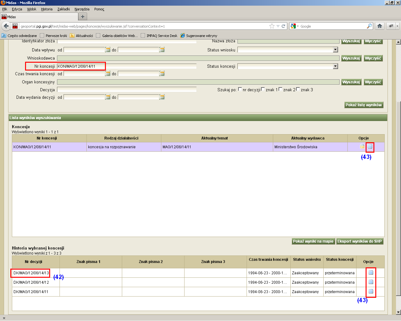The width and height of the screenshot is (401, 321).
Task: Click the search magnifier in Google box
Action: point(369,26)
